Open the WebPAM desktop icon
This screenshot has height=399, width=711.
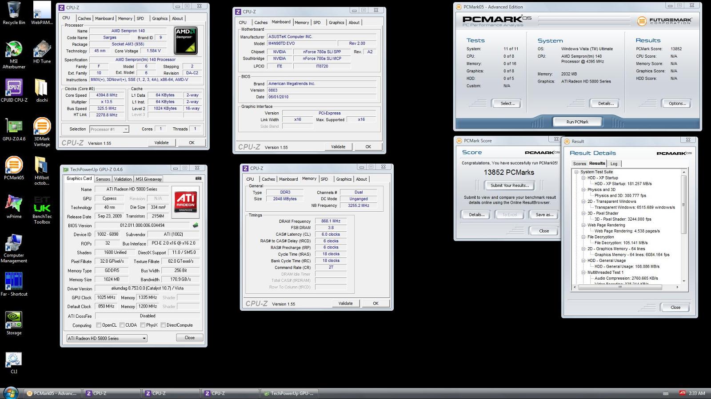(x=42, y=12)
